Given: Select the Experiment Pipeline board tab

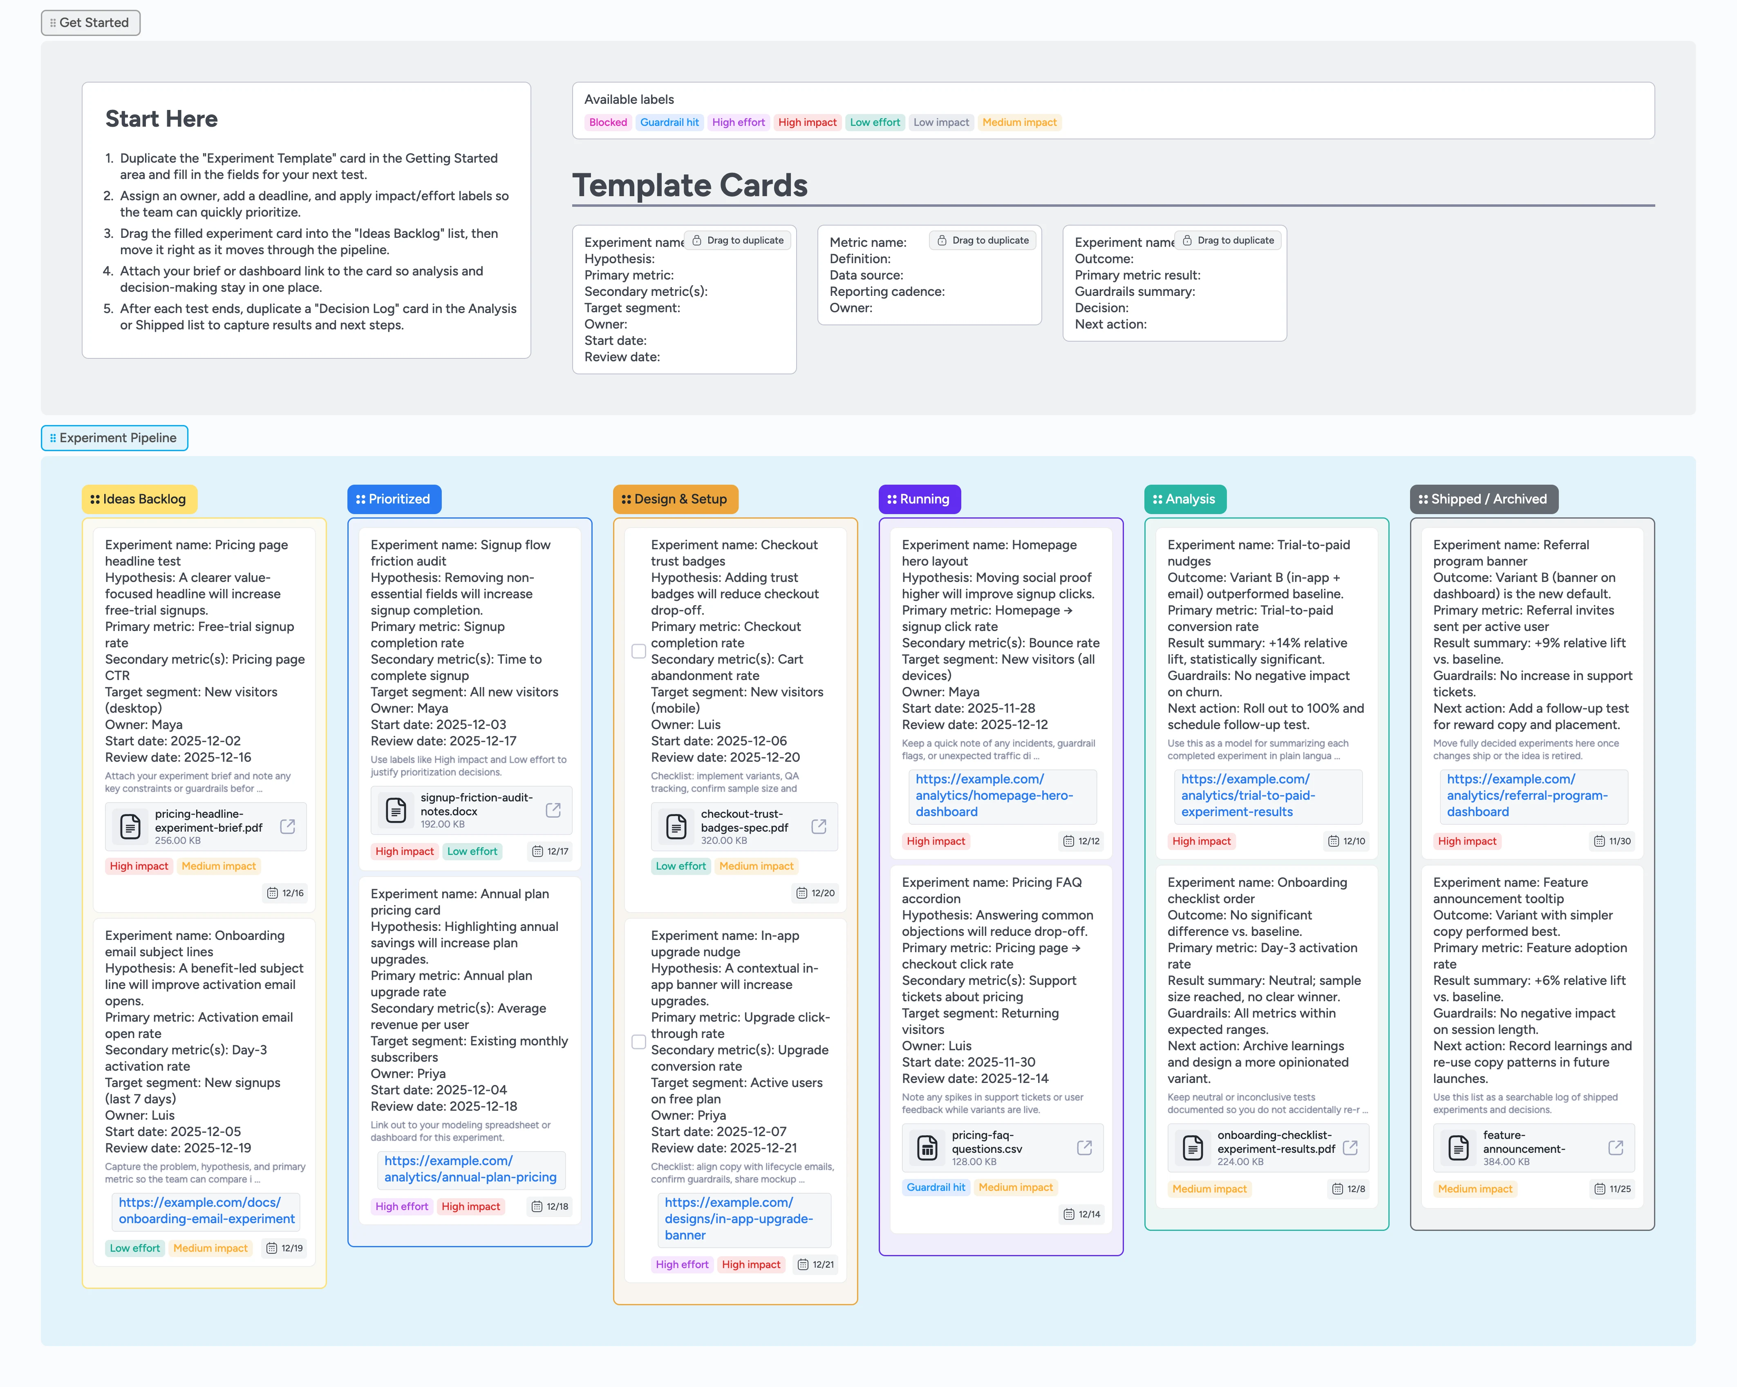Looking at the screenshot, I should point(114,437).
